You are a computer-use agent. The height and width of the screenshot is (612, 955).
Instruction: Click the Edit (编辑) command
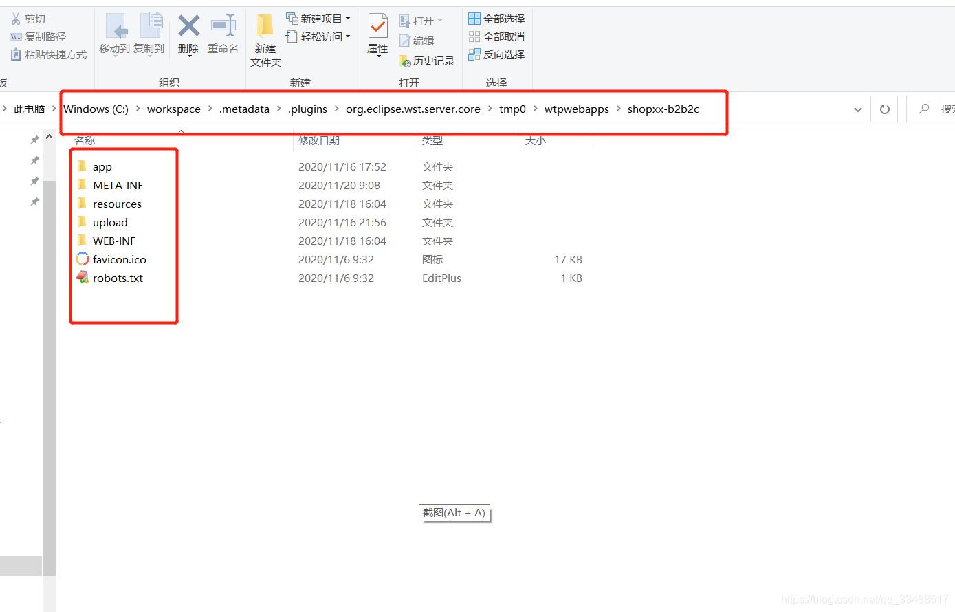pyautogui.click(x=417, y=41)
